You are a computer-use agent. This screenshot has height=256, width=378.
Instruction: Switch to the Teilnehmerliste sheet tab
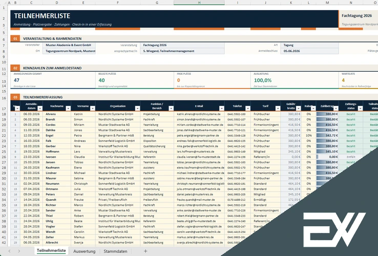pos(51,251)
